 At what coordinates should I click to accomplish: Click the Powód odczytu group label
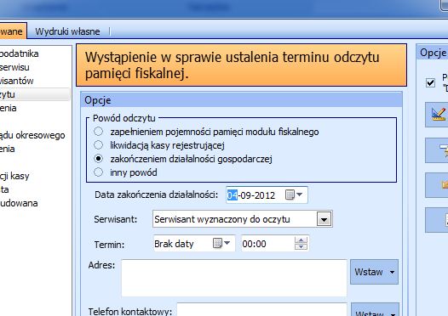124,118
